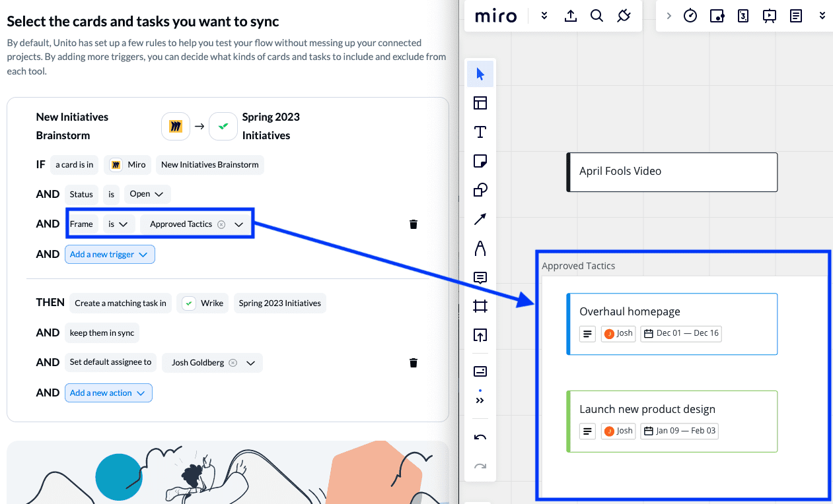The width and height of the screenshot is (833, 504).
Task: Open Miro board search
Action: tap(597, 16)
